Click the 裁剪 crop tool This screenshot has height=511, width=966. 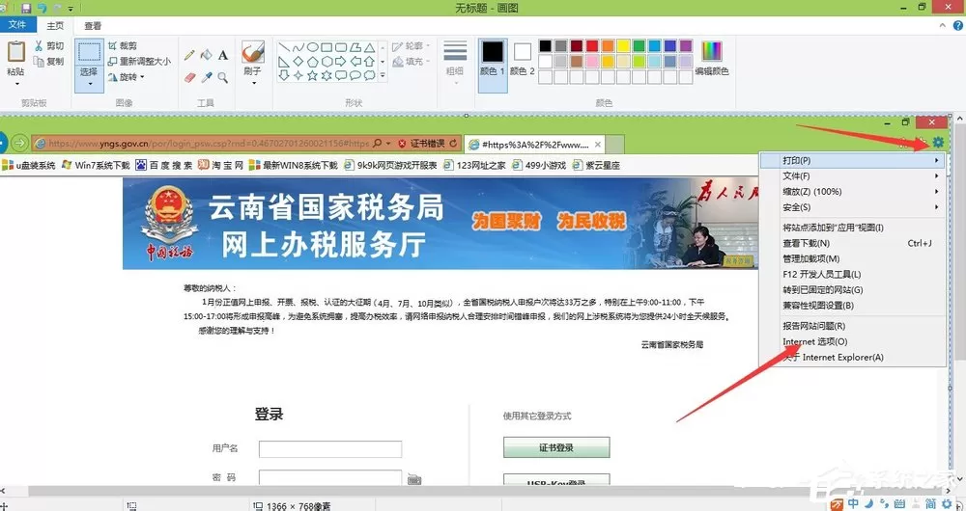(x=122, y=45)
